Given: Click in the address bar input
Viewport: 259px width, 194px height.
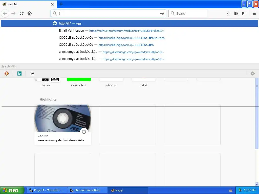Looking at the screenshot, I should (x=108, y=13).
